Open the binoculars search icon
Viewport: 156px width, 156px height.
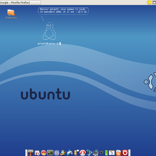pos(89,152)
